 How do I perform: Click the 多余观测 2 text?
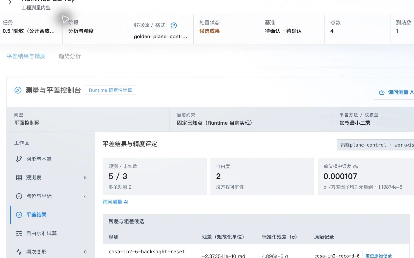click(x=120, y=187)
